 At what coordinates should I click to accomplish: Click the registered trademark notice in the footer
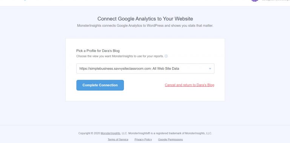[170, 133]
